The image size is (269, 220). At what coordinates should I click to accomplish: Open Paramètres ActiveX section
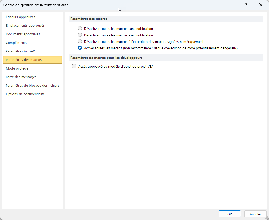[20, 51]
